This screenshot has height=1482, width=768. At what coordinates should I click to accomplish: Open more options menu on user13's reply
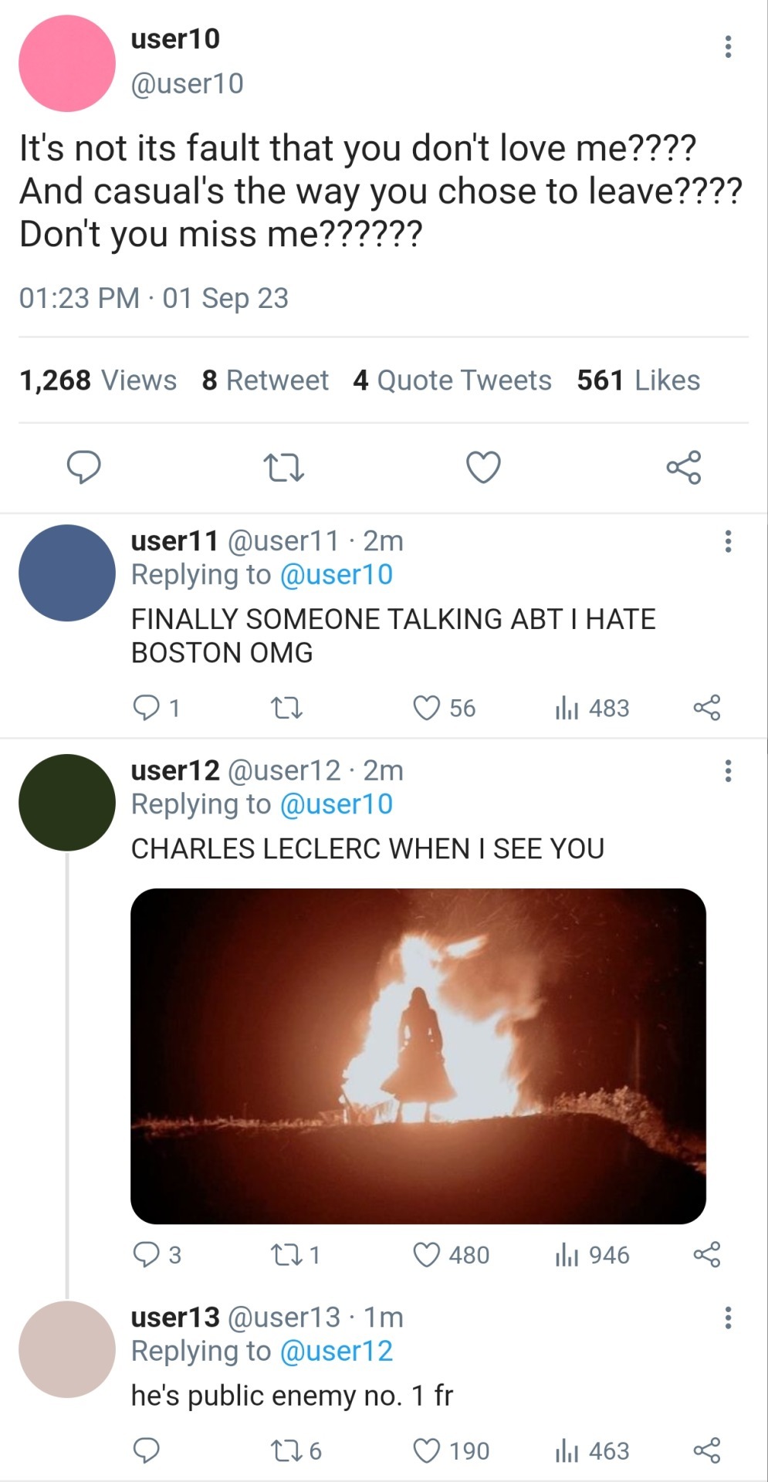727,1318
